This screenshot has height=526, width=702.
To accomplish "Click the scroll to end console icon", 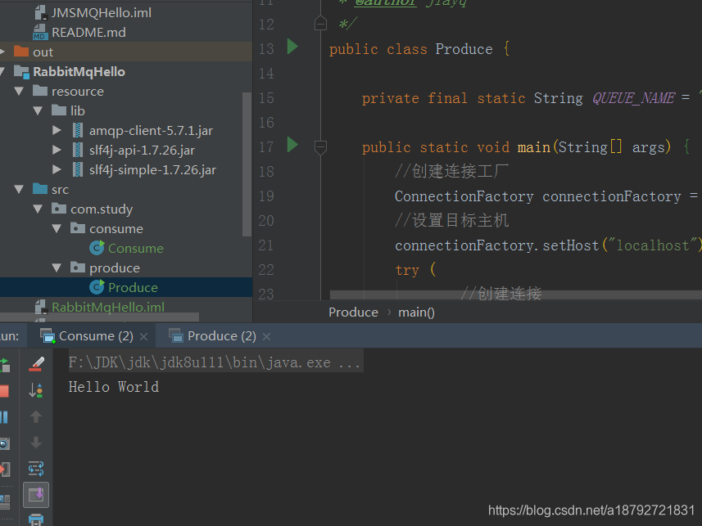I will [36, 495].
